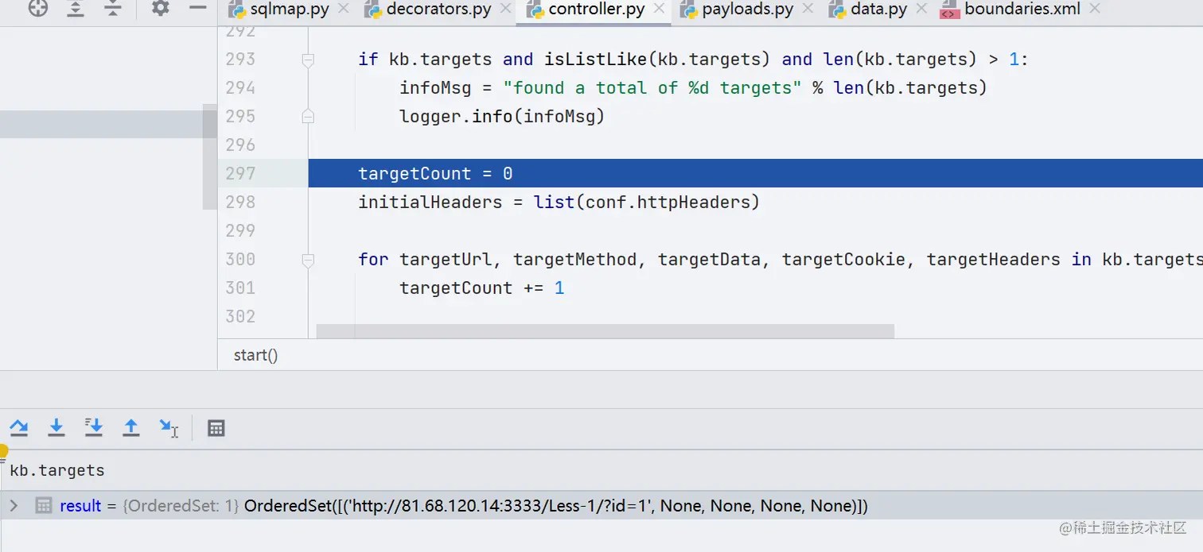Viewport: 1203px width, 552px height.
Task: Close the controller.py tab
Action: 660,10
